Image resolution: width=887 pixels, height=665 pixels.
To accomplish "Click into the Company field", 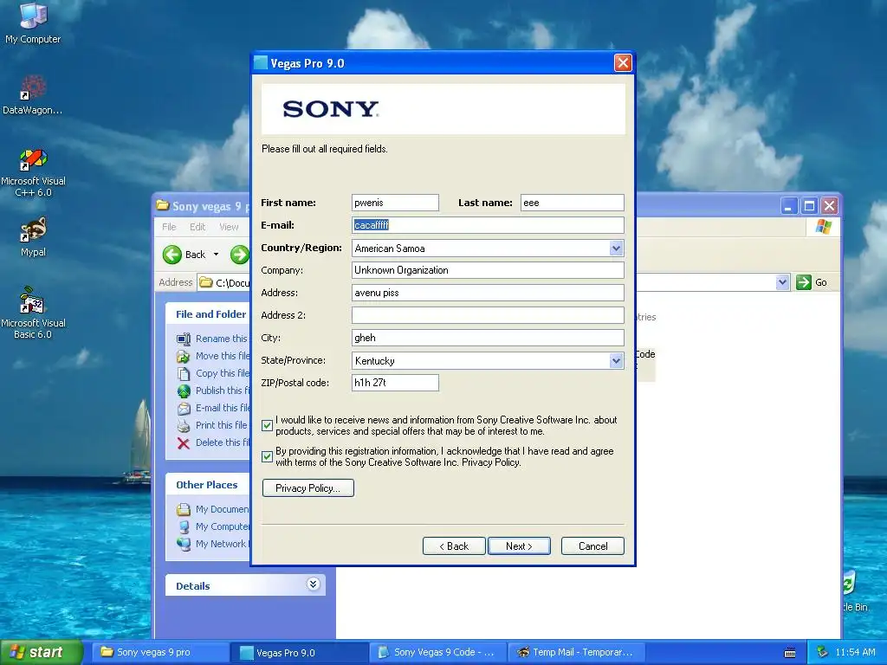I will coord(488,270).
